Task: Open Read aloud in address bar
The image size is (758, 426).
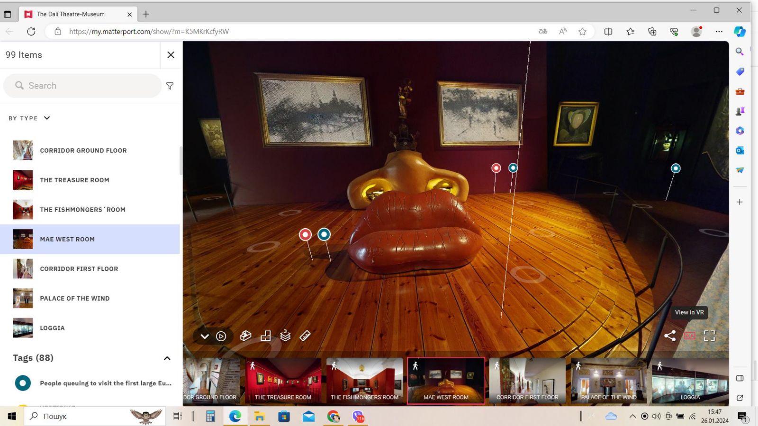Action: point(563,31)
